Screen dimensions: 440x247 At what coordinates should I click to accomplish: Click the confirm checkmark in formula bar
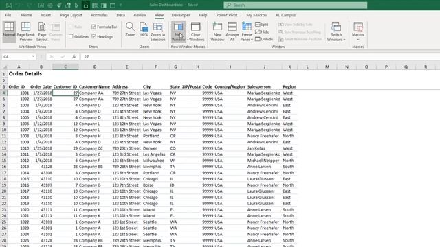(x=63, y=56)
